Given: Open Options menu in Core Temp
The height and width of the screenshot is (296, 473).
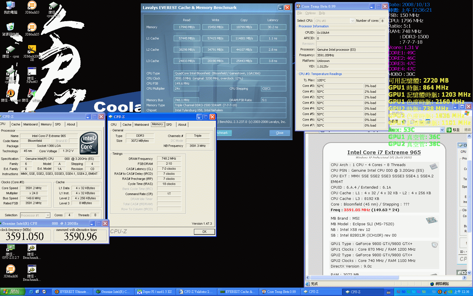Looking at the screenshot, I should coord(310,13).
